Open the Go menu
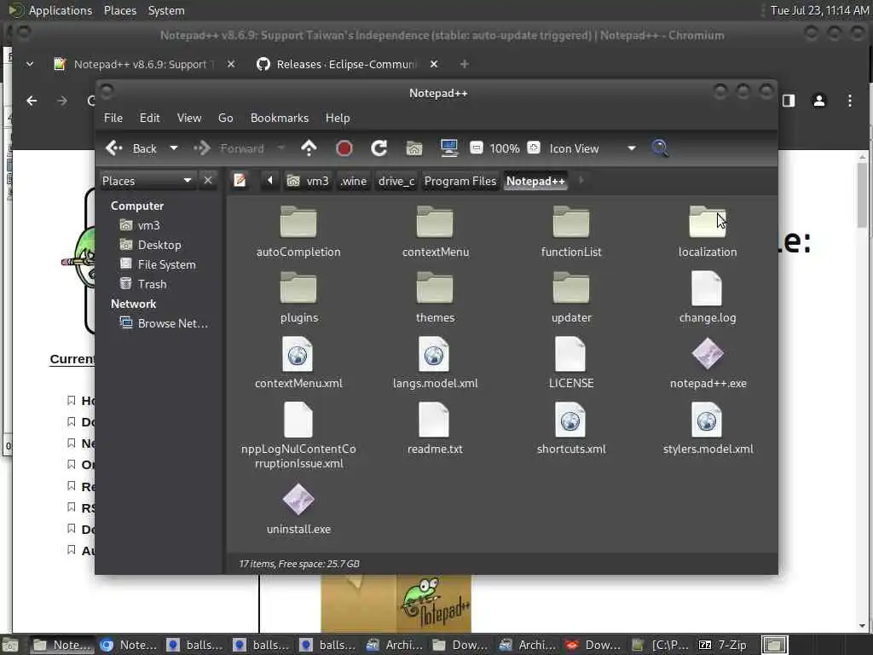The height and width of the screenshot is (655, 873). 225,118
